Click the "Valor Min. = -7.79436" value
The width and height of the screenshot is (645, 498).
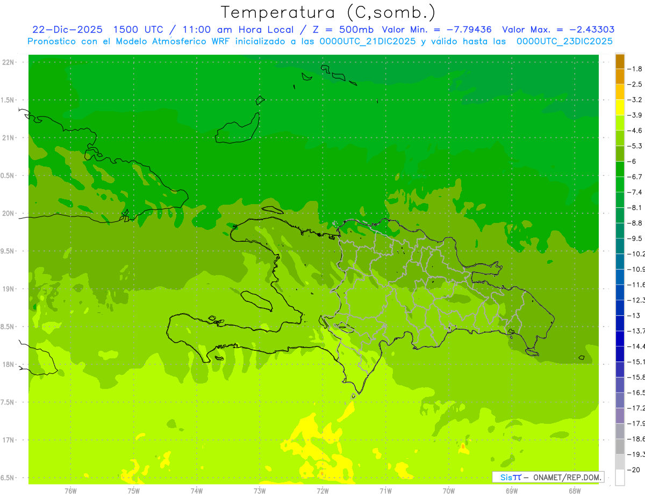click(436, 30)
